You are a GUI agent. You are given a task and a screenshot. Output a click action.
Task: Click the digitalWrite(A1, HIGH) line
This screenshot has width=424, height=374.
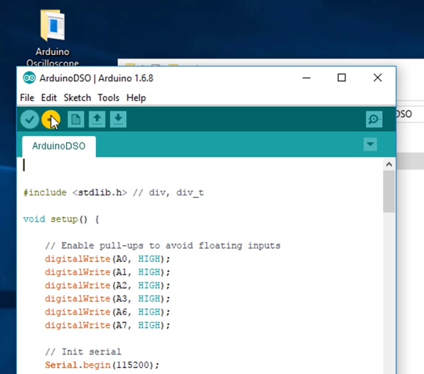[107, 272]
